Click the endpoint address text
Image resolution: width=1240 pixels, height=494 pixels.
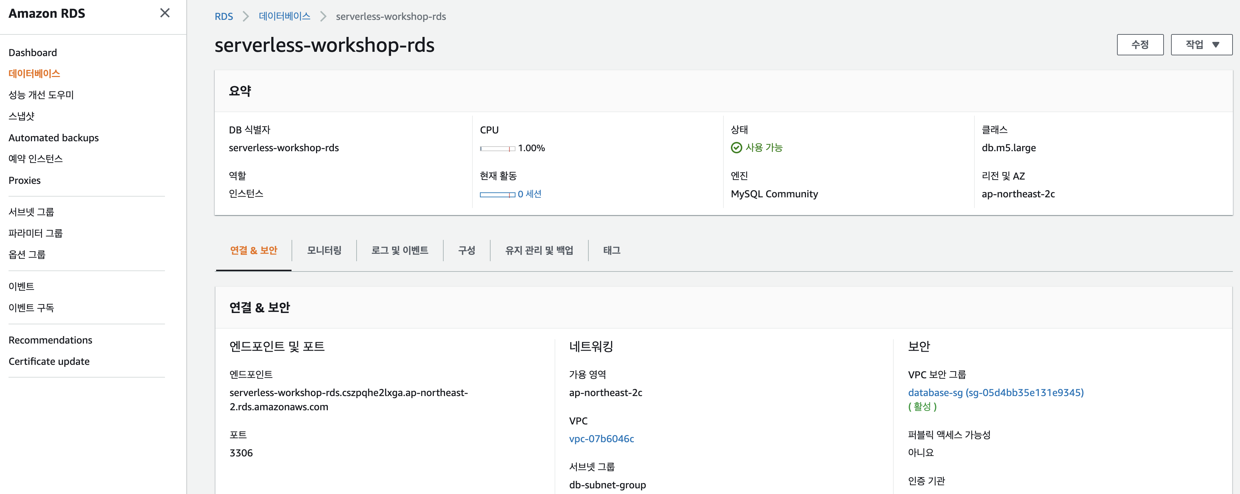(348, 399)
